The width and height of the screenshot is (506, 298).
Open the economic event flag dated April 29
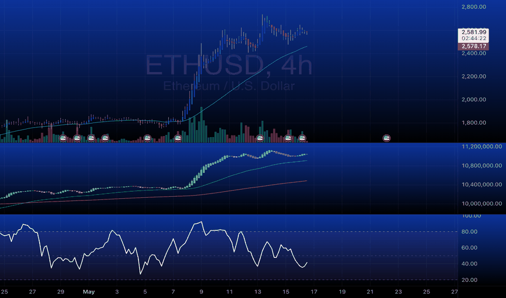[63, 138]
